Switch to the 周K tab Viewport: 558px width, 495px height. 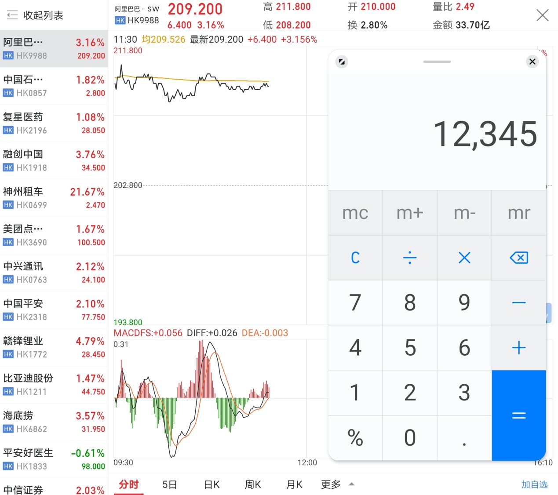[x=252, y=484]
